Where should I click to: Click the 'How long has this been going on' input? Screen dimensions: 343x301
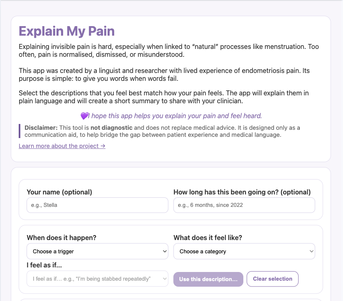pyautogui.click(x=244, y=205)
